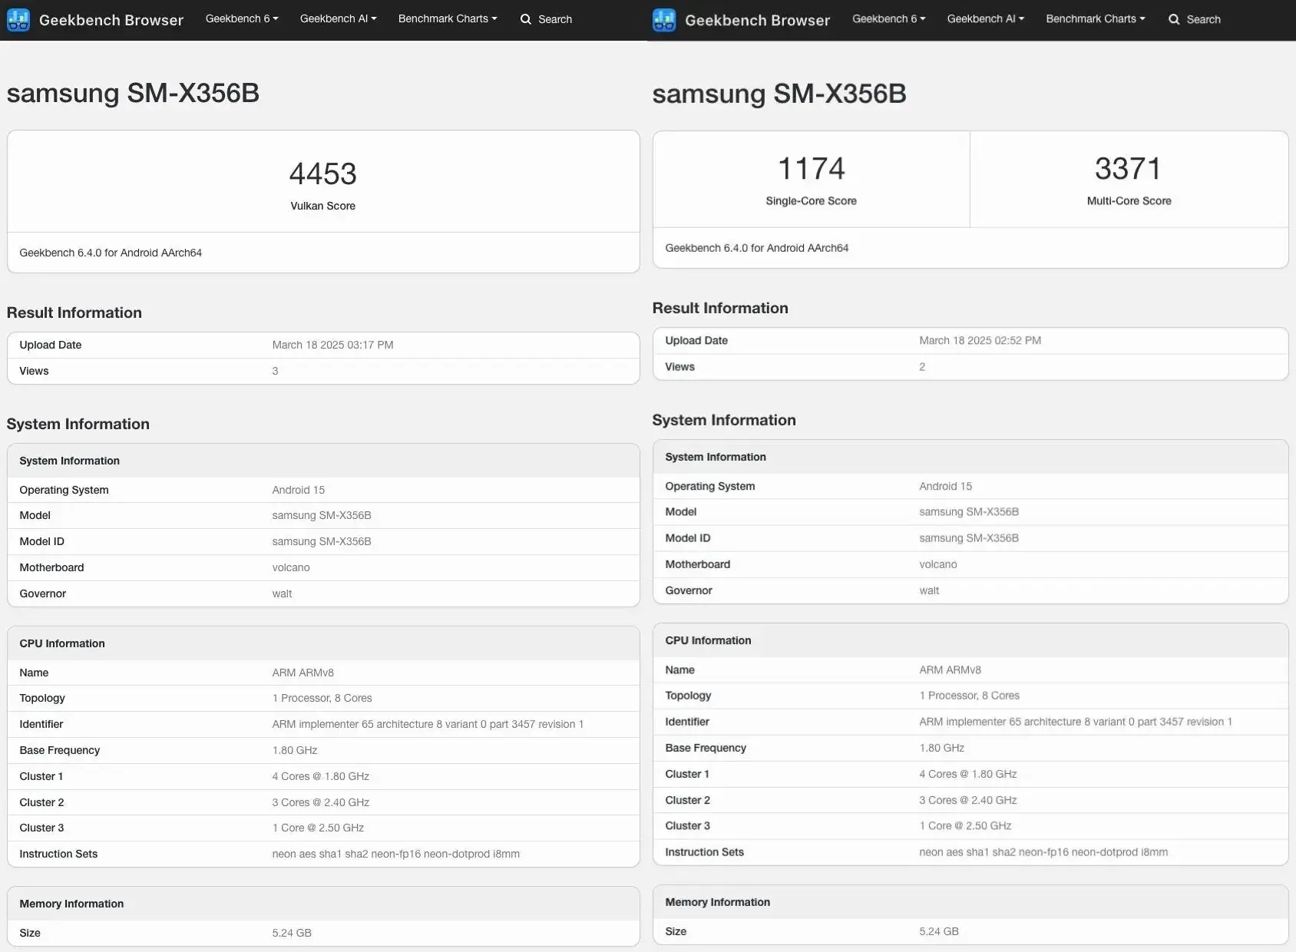Click Geekbench logo icon in right page
This screenshot has height=952, width=1296.
(x=664, y=20)
